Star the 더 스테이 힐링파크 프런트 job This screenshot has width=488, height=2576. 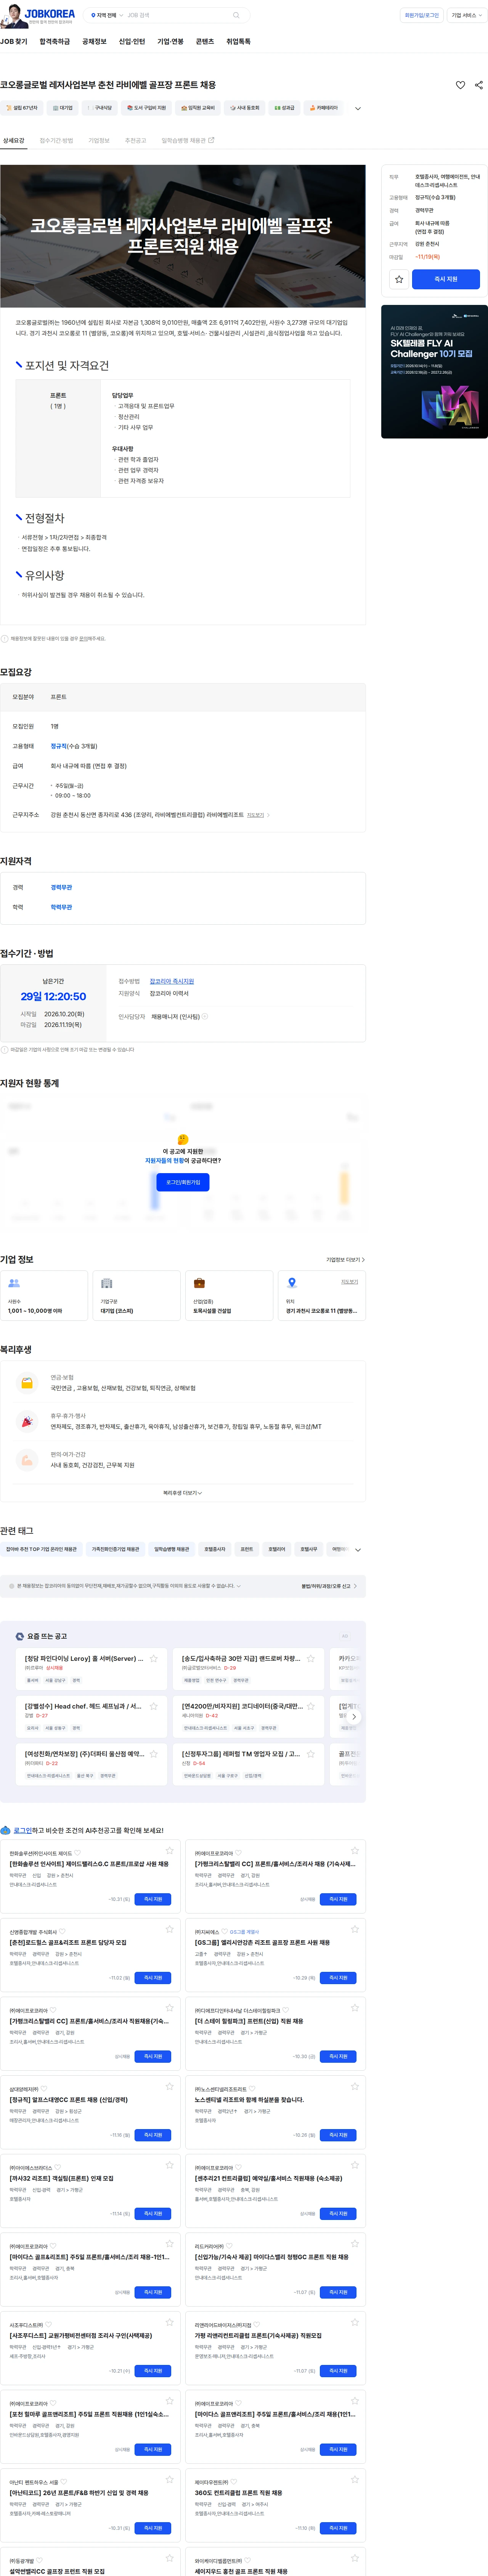tap(354, 2008)
